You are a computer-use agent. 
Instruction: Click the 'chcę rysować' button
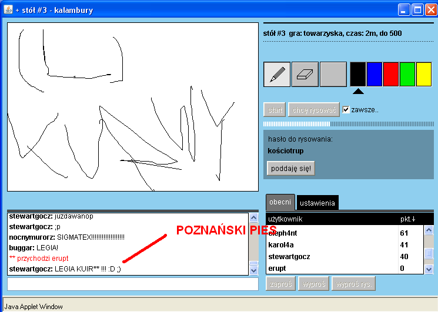[x=314, y=110]
